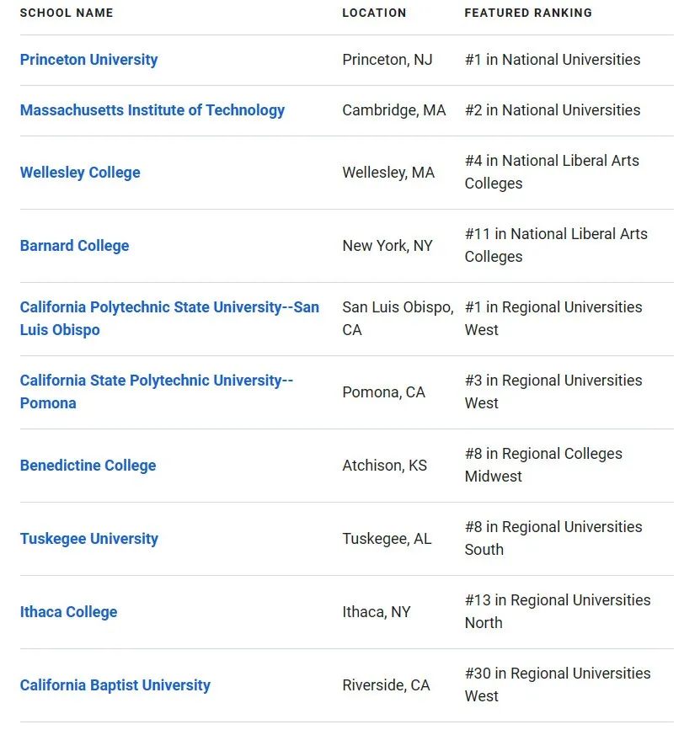Select the Princeton, NJ location text
Viewport: 684px width, 735px height.
(x=387, y=60)
